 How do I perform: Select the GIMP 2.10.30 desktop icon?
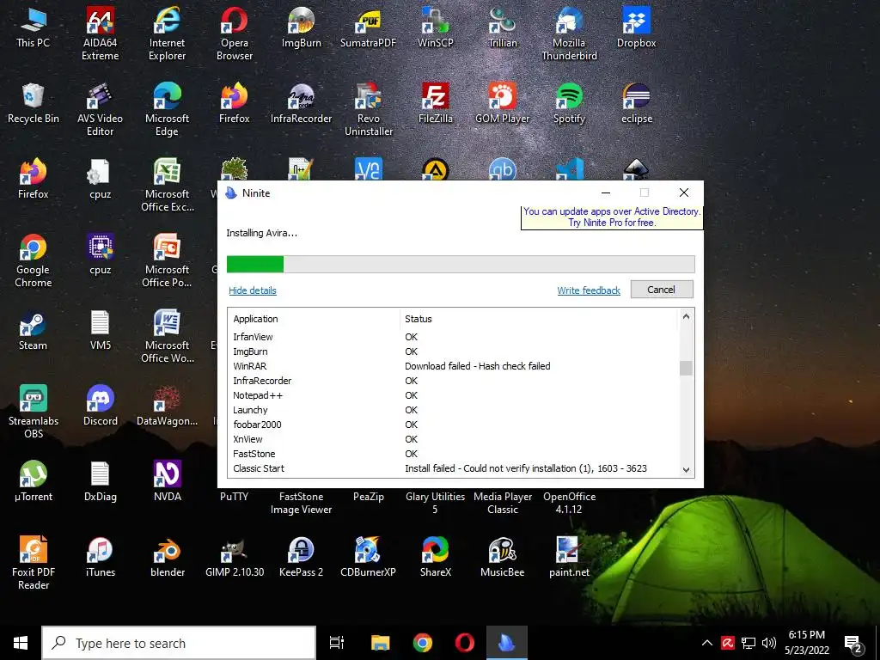234,557
